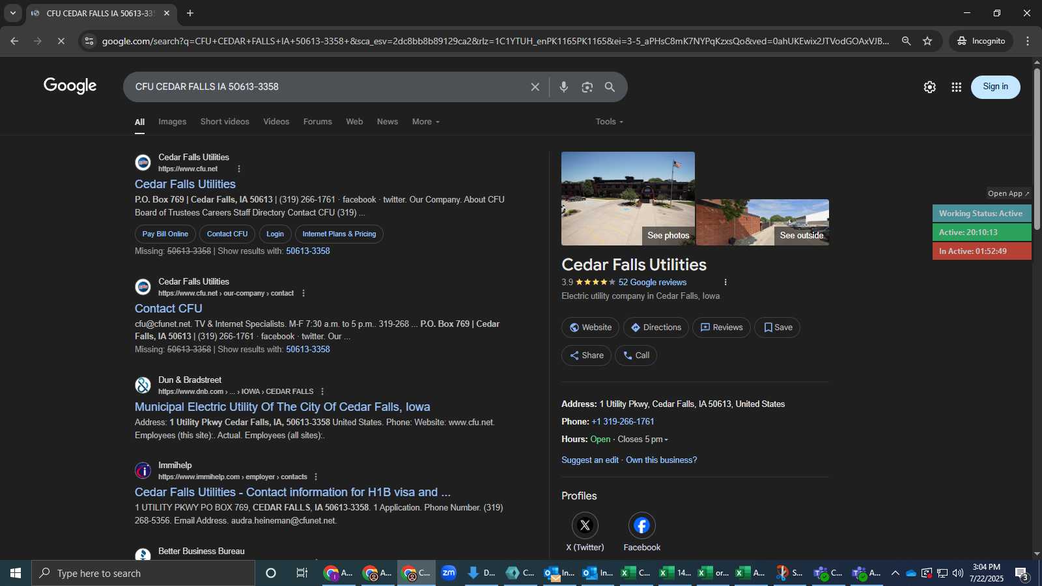Open Search by image camera icon
This screenshot has width=1042, height=586.
(x=587, y=87)
